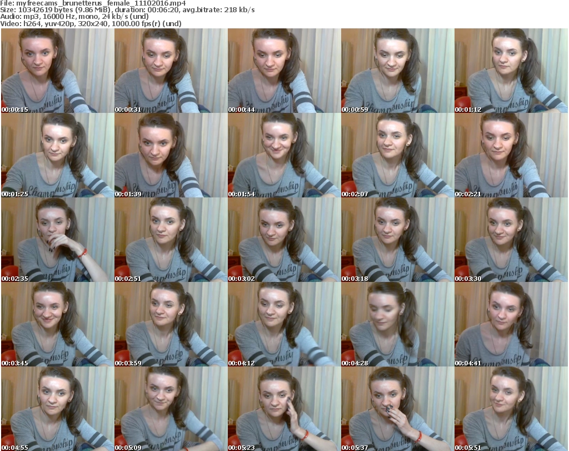Open the frame marked 00:04:12

(284, 324)
